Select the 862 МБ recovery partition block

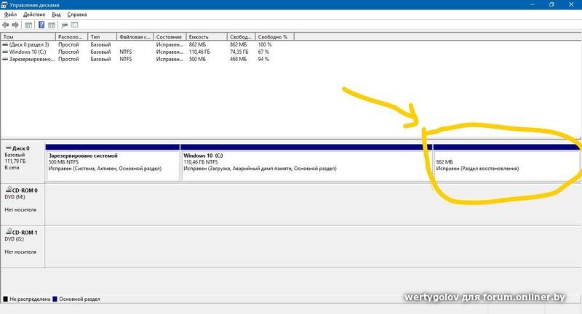(506, 162)
